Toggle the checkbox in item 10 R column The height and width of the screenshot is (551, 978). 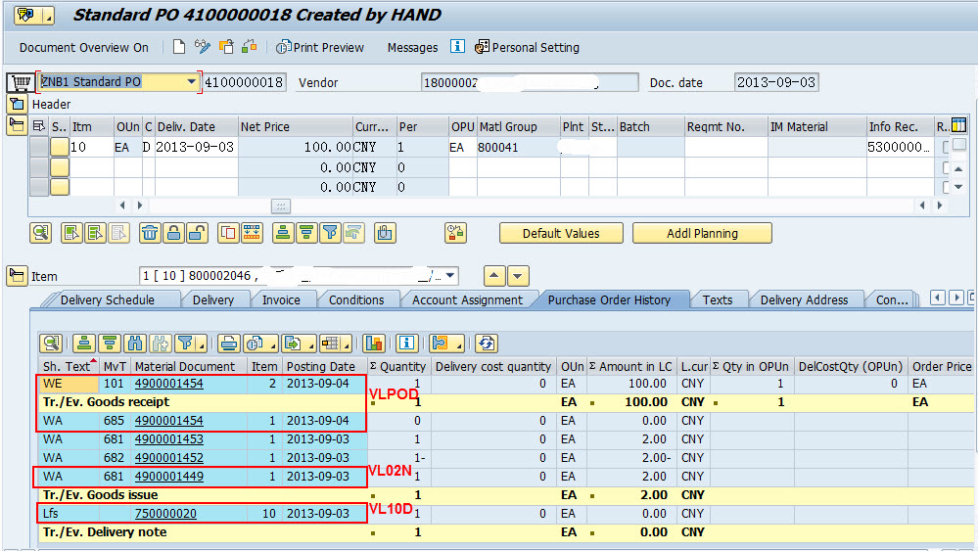click(x=947, y=147)
